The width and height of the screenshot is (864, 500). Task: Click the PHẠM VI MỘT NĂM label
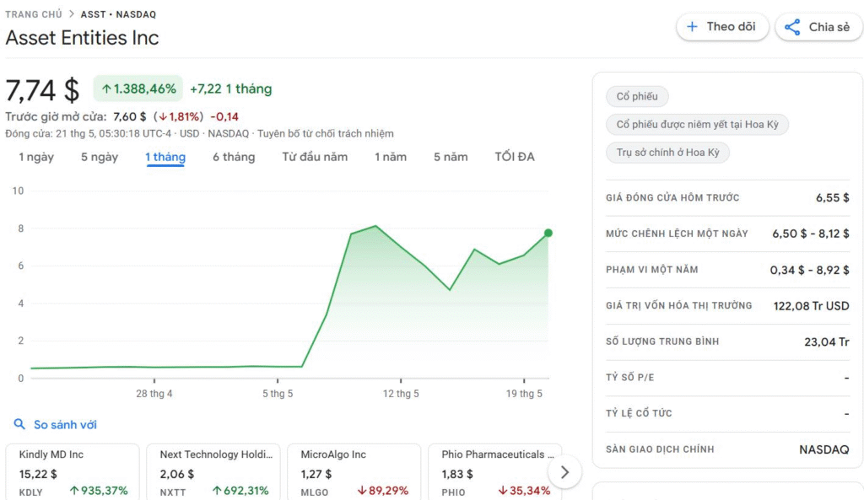(x=652, y=270)
